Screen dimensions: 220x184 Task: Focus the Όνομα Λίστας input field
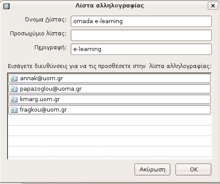click(x=141, y=21)
